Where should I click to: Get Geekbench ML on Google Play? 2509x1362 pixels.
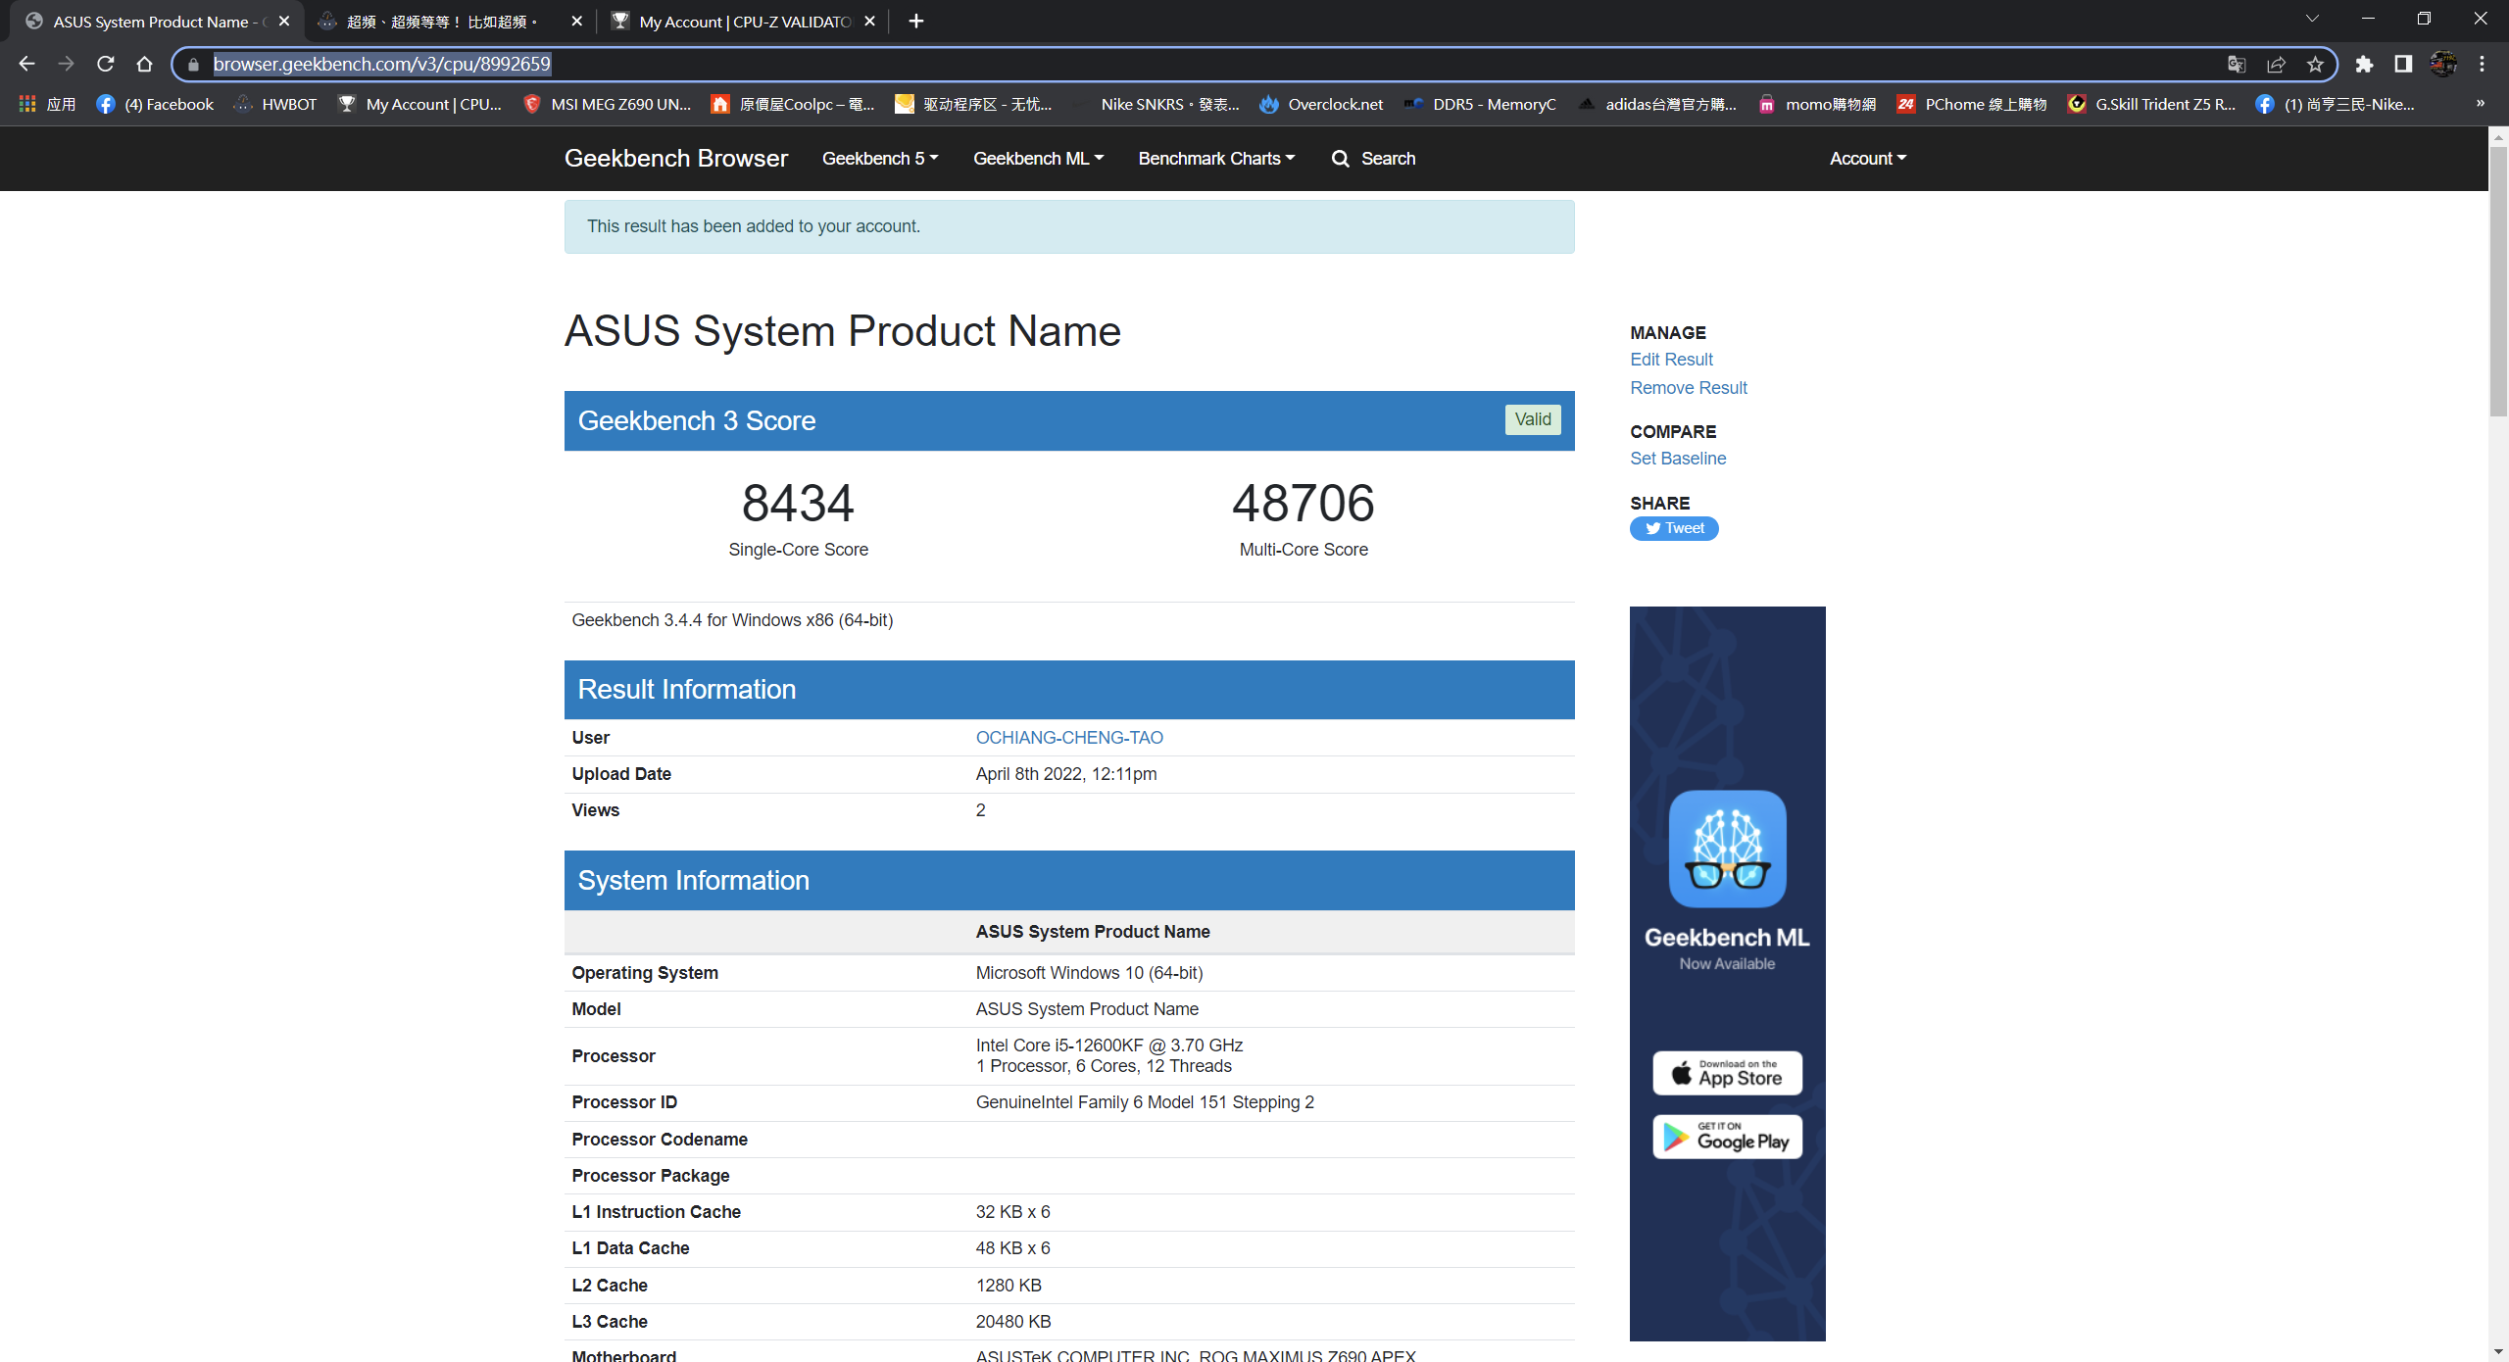tap(1727, 1137)
